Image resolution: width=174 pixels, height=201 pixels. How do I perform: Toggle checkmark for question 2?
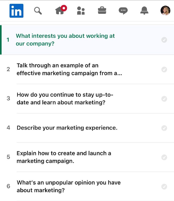click(164, 70)
